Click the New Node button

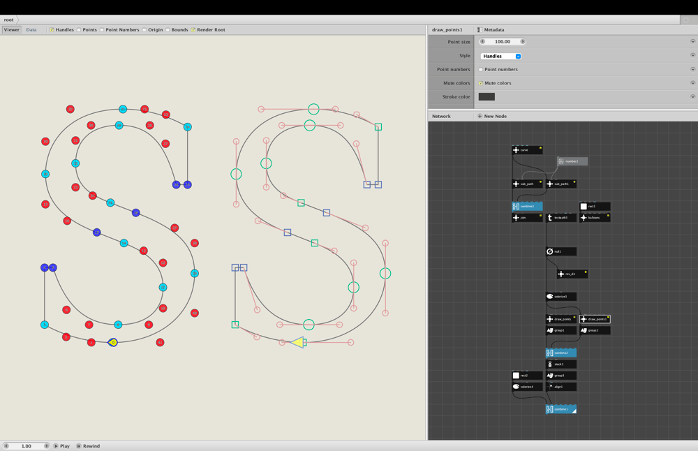tap(492, 116)
